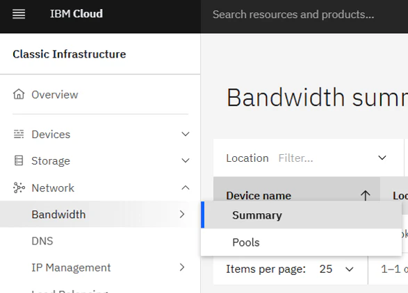408x293 pixels.
Task: Click the Overview home icon
Action: (x=19, y=94)
